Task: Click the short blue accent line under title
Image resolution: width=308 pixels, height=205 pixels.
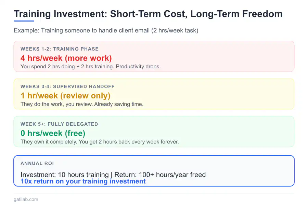Action: (x=24, y=21)
